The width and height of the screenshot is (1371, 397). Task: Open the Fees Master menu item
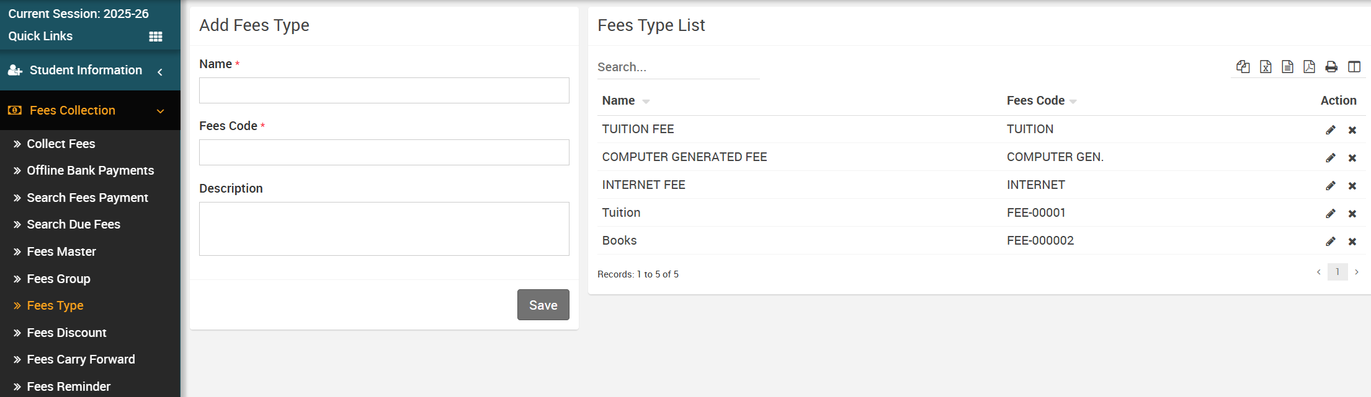61,251
